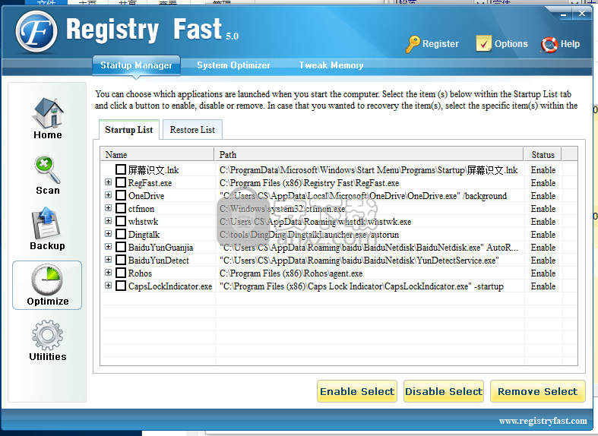Click the Help lifebuoy icon
598x436 pixels.
click(x=549, y=45)
